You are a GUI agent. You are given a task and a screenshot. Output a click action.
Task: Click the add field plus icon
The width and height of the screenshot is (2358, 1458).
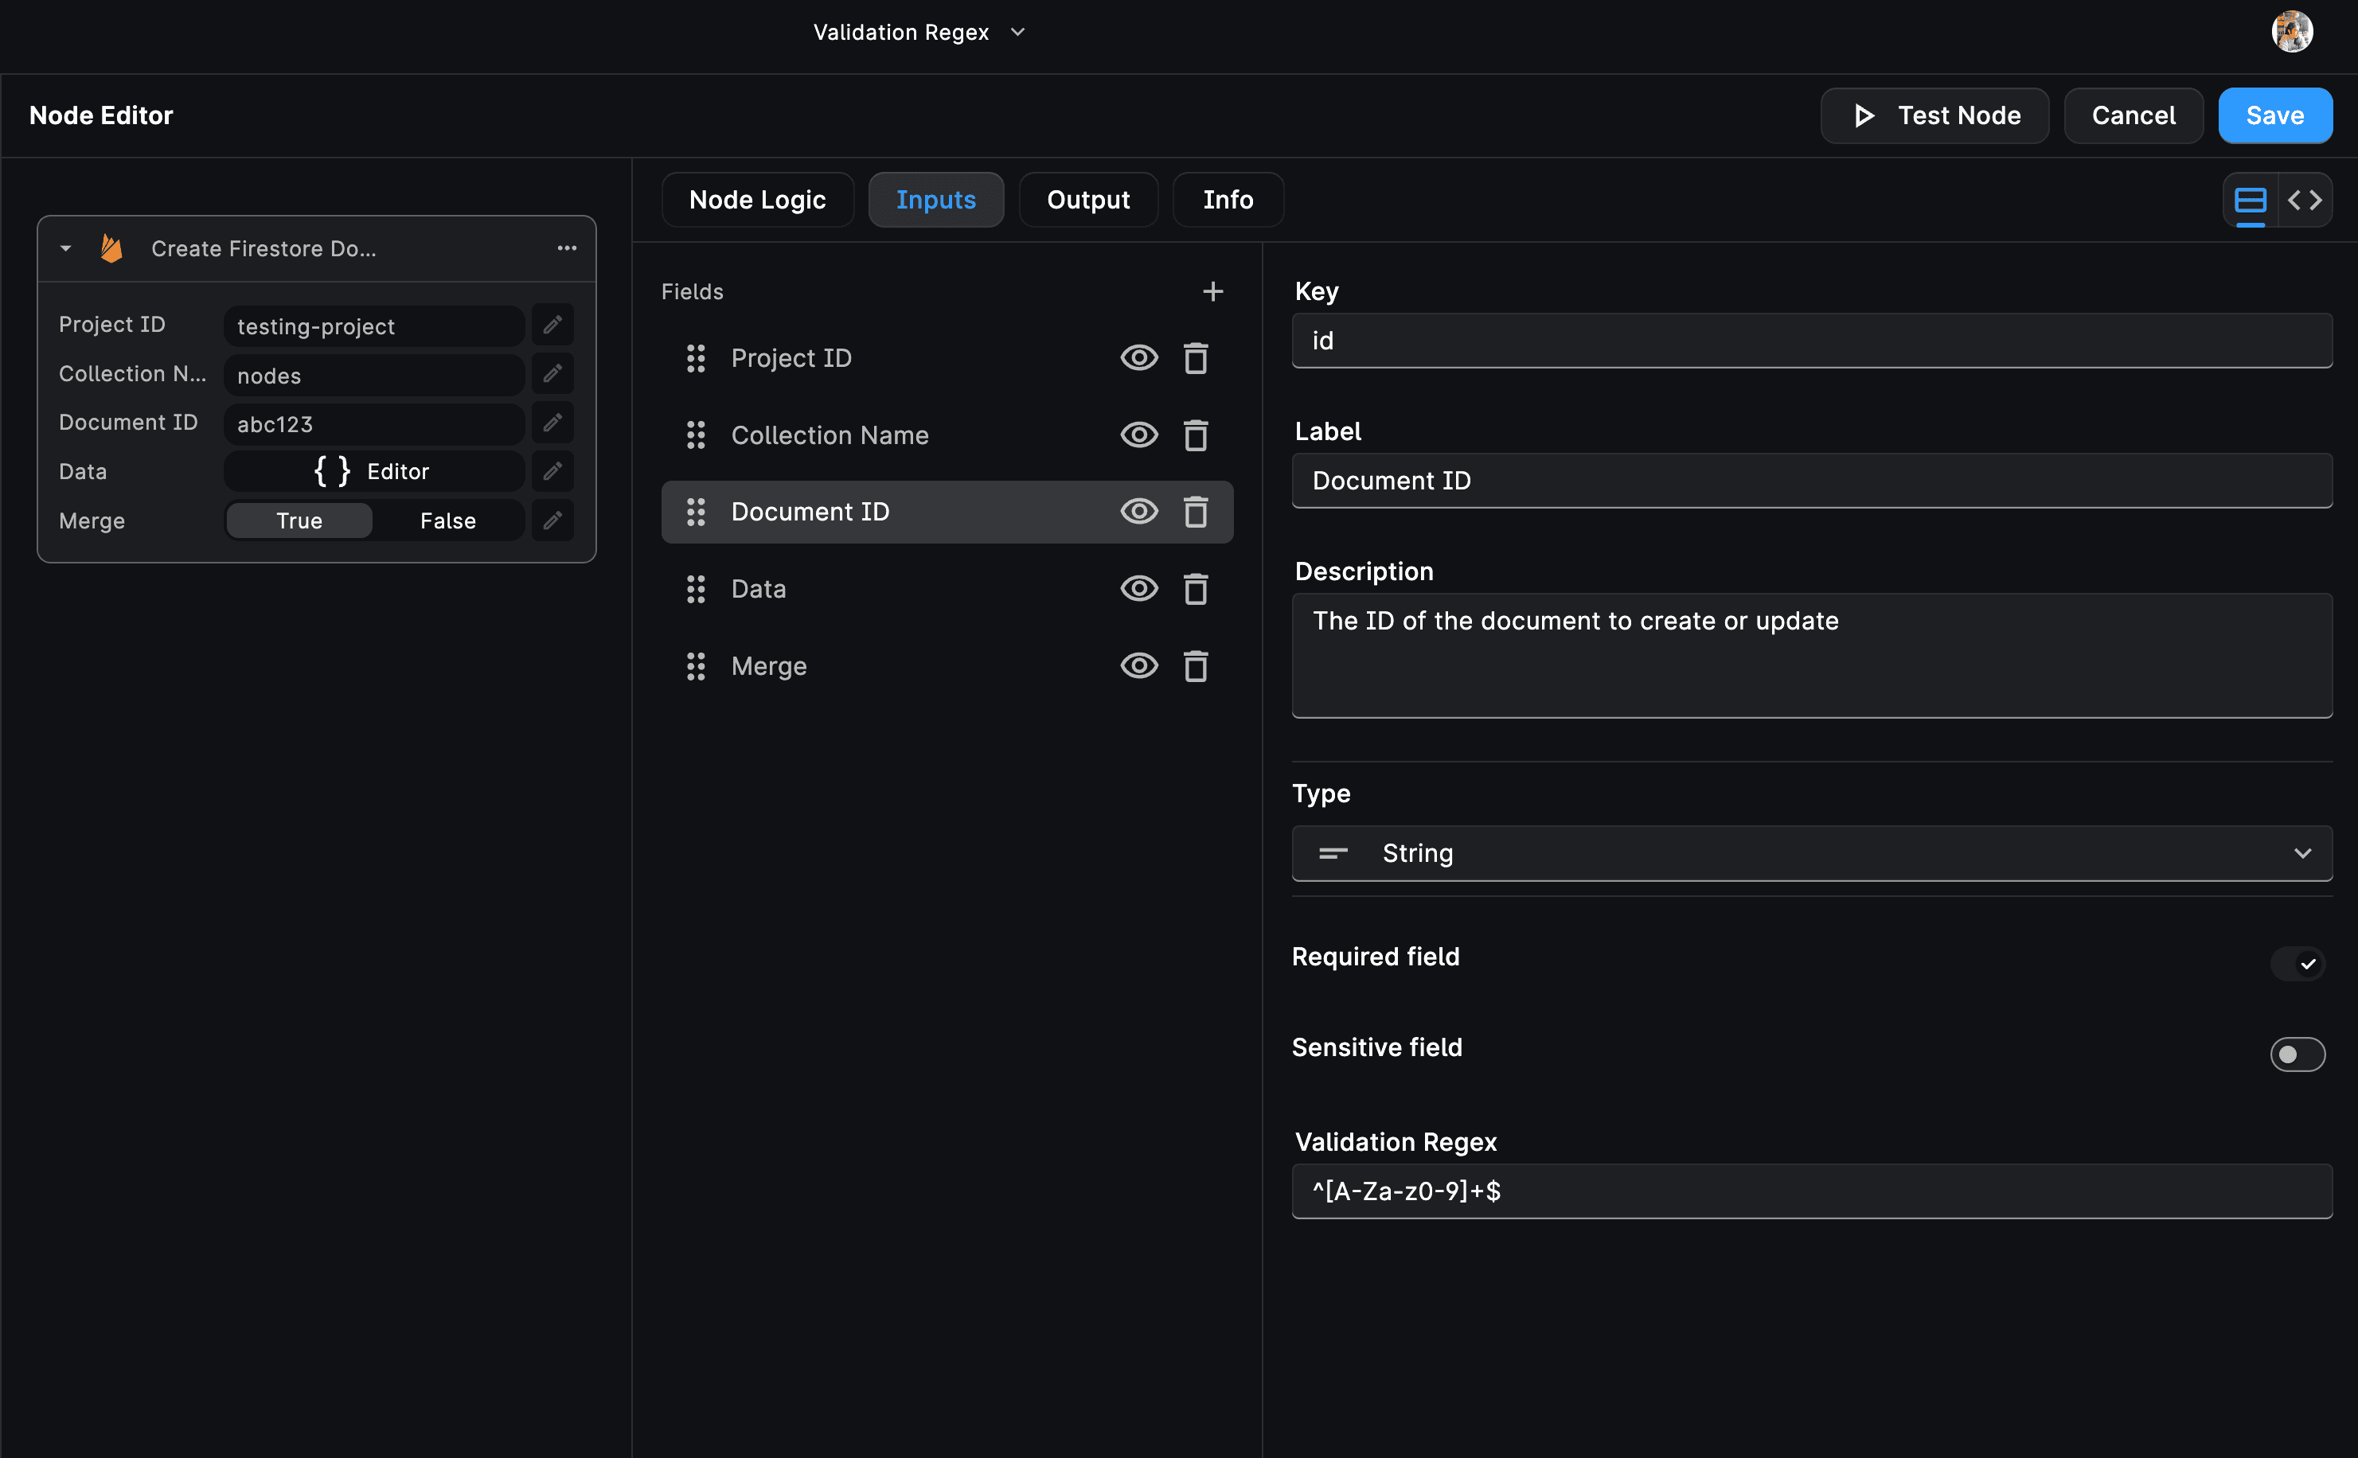click(1212, 291)
